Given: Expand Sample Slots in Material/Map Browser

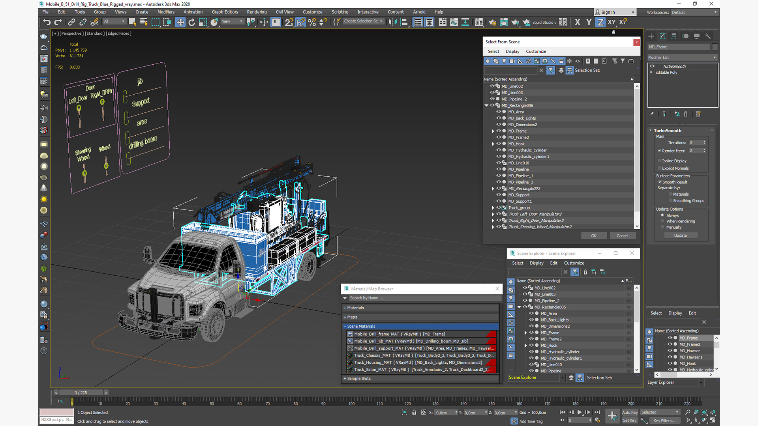Looking at the screenshot, I should click(x=345, y=378).
